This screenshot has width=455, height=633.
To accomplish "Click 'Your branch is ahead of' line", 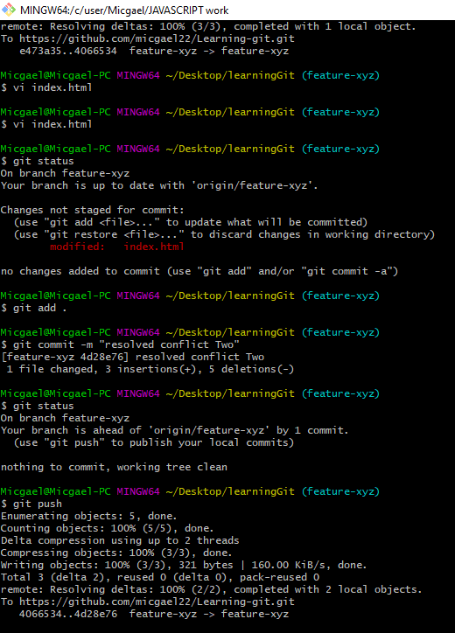I will (x=175, y=430).
